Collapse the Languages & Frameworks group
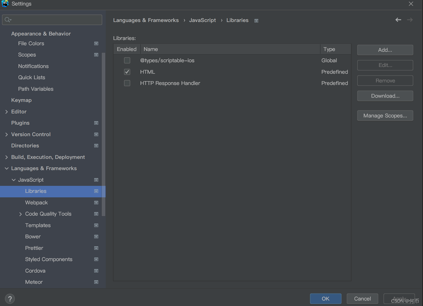 (6, 168)
